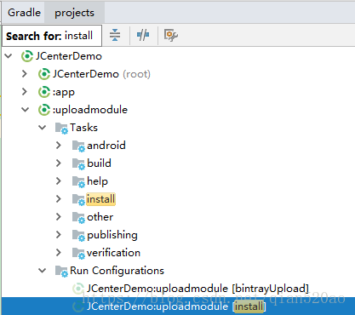The height and width of the screenshot is (315, 355).
Task: Collapse the Run Configurations node
Action: click(42, 271)
